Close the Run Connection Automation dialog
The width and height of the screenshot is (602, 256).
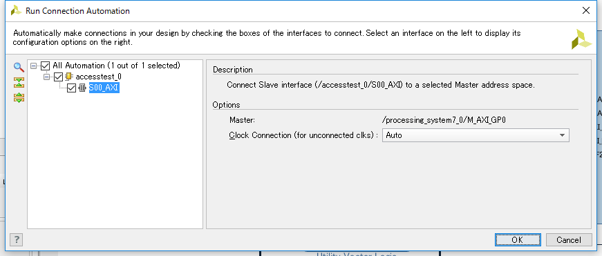(x=586, y=11)
